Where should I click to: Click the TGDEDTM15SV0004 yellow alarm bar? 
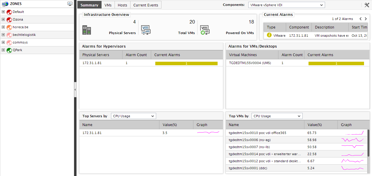tap(336, 63)
